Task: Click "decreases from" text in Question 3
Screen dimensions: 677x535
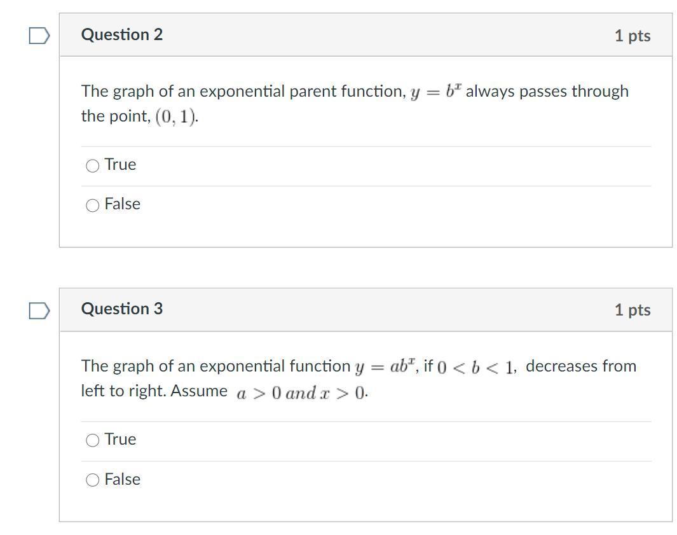Action: pos(580,366)
